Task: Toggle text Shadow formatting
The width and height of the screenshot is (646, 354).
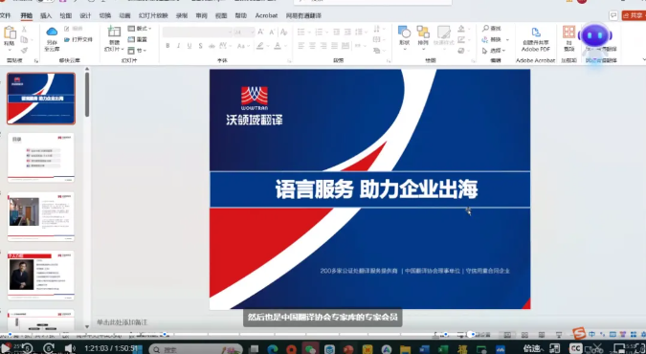Action: pos(200,46)
